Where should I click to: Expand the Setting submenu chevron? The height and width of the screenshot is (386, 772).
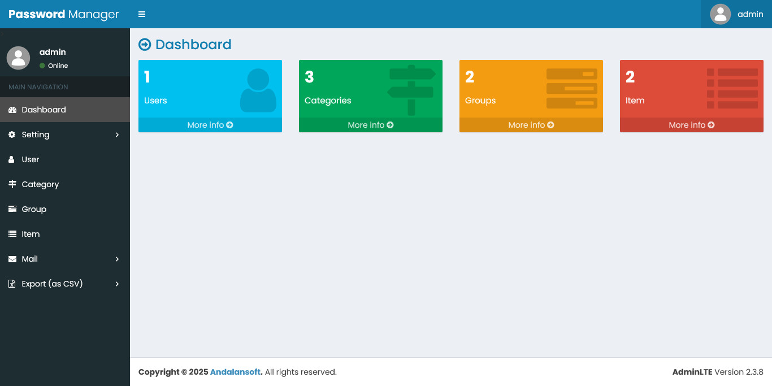click(117, 135)
